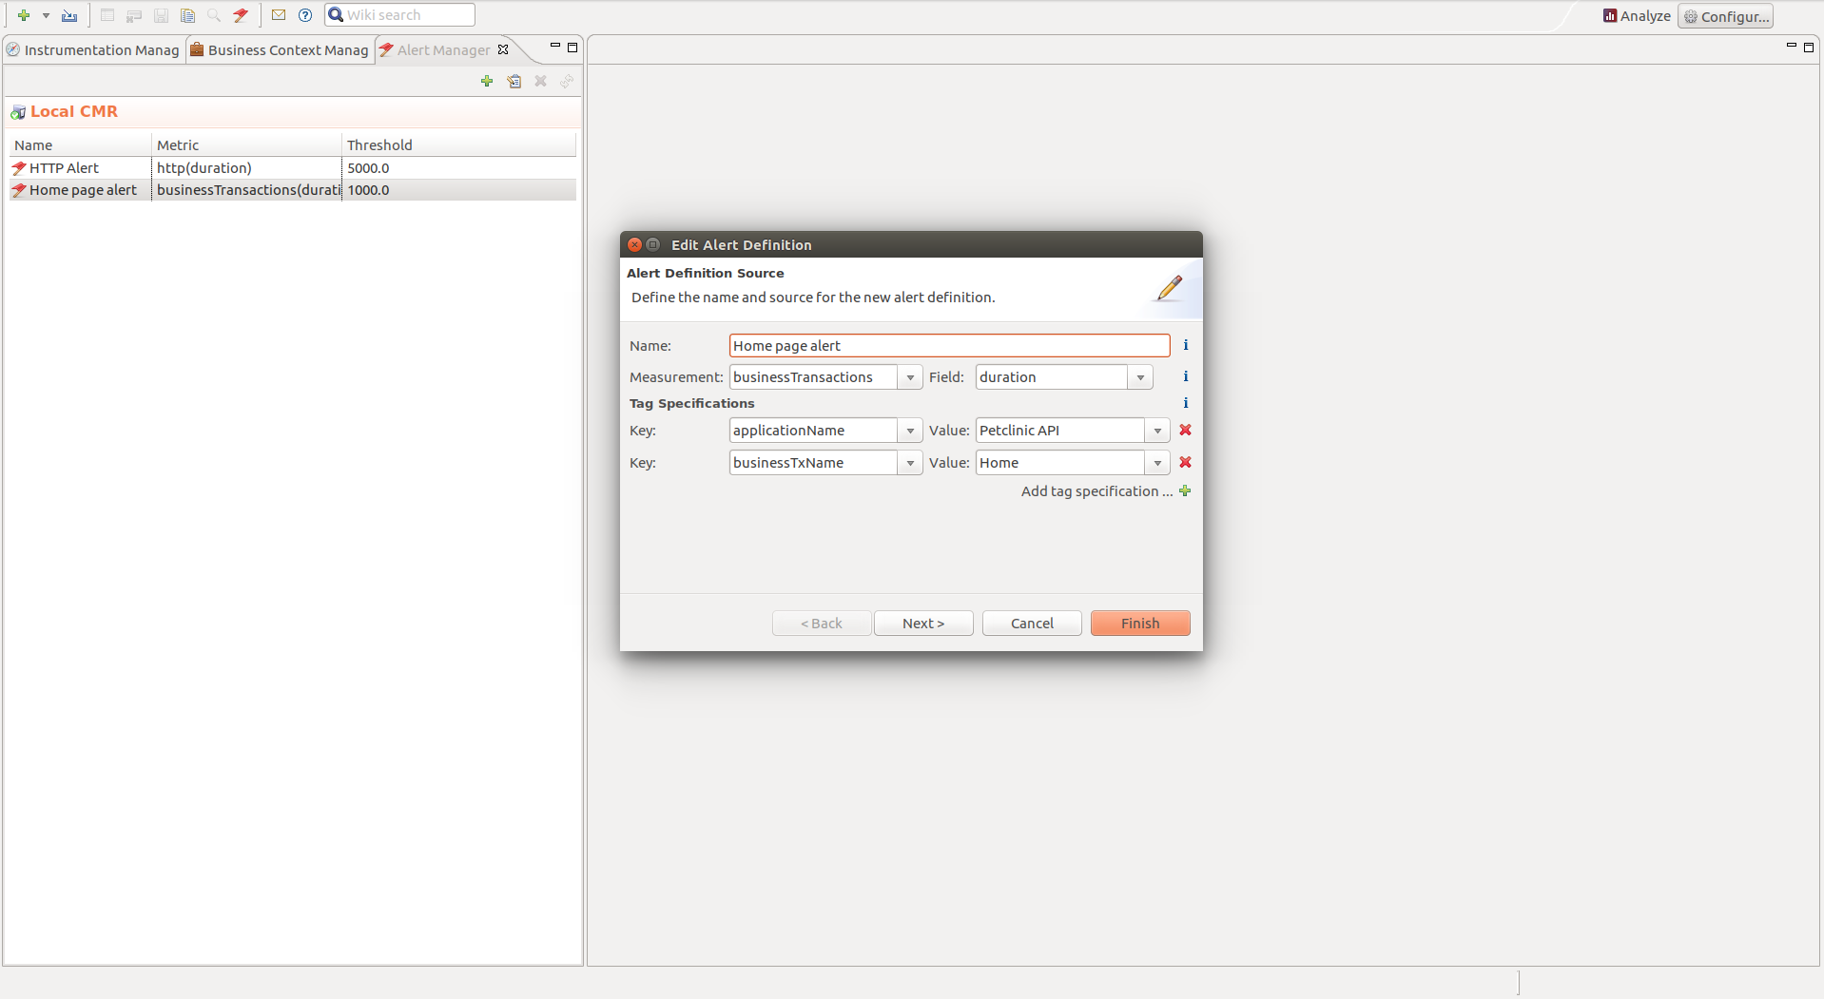This screenshot has height=999, width=1824.
Task: Click the greyed save floppy disk icon
Action: click(161, 15)
